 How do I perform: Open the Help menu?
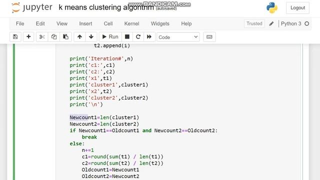click(x=186, y=23)
